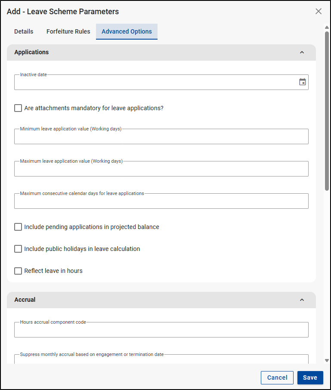Select the Advanced Options tab
The height and width of the screenshot is (390, 331).
tap(127, 31)
